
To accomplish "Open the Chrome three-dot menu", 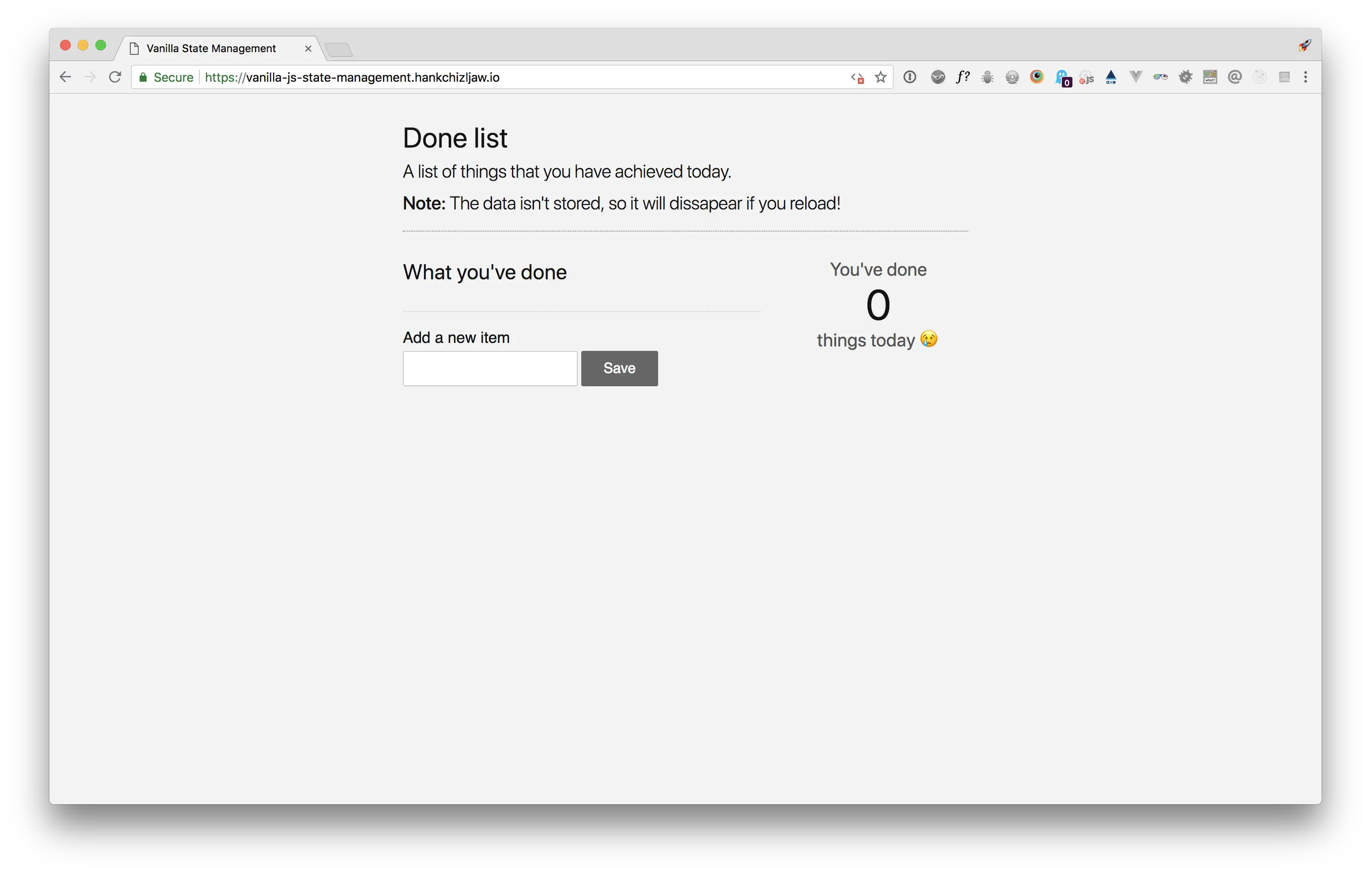I will point(1306,77).
